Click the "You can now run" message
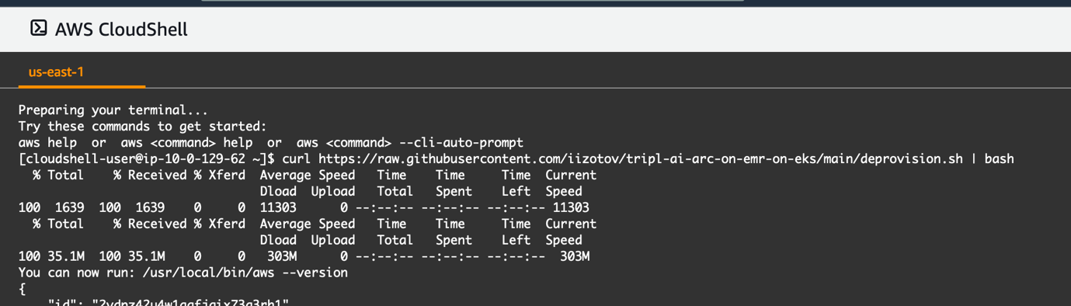The width and height of the screenshot is (1071, 306). [x=77, y=273]
